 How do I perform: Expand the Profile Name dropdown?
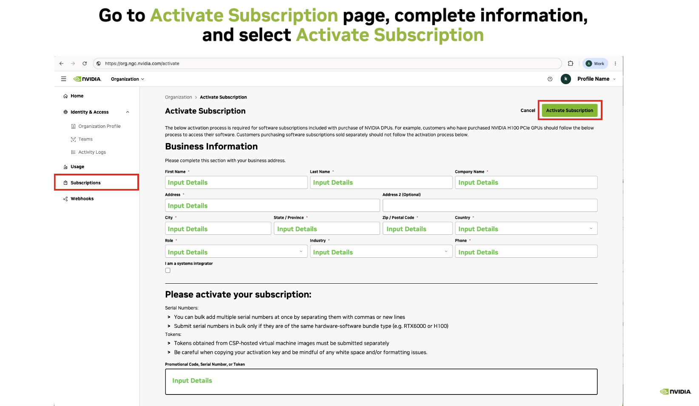click(x=597, y=79)
